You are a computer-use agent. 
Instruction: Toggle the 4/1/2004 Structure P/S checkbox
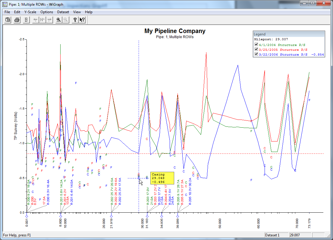[256, 44]
